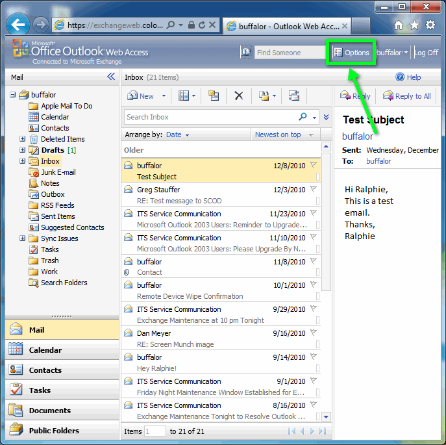Viewport: 446px width, 445px height.
Task: Click the Find Someone field
Action: [x=290, y=53]
